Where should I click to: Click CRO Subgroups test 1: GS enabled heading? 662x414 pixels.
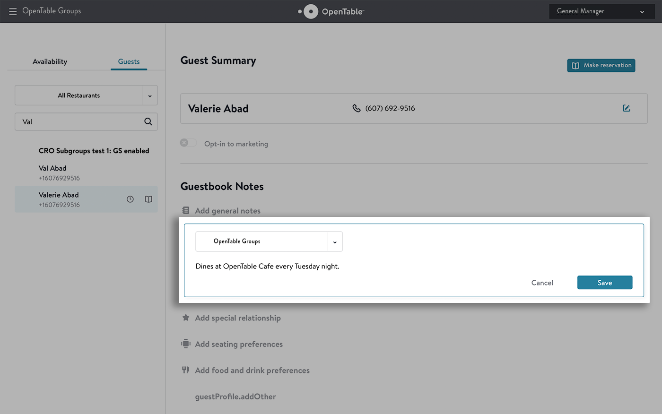(x=94, y=151)
